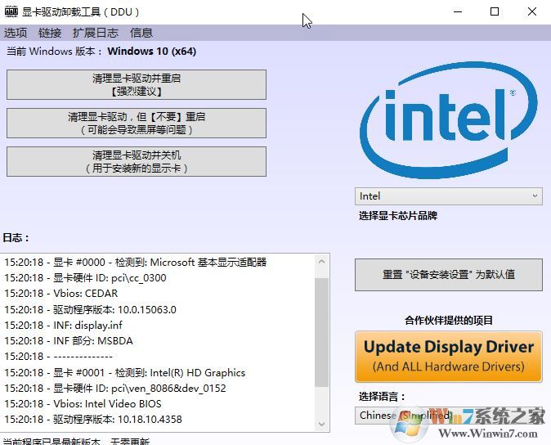The image size is (551, 445).
Task: Select log line 驱动程序版本 10.18.10.4358
Action: 93,420
